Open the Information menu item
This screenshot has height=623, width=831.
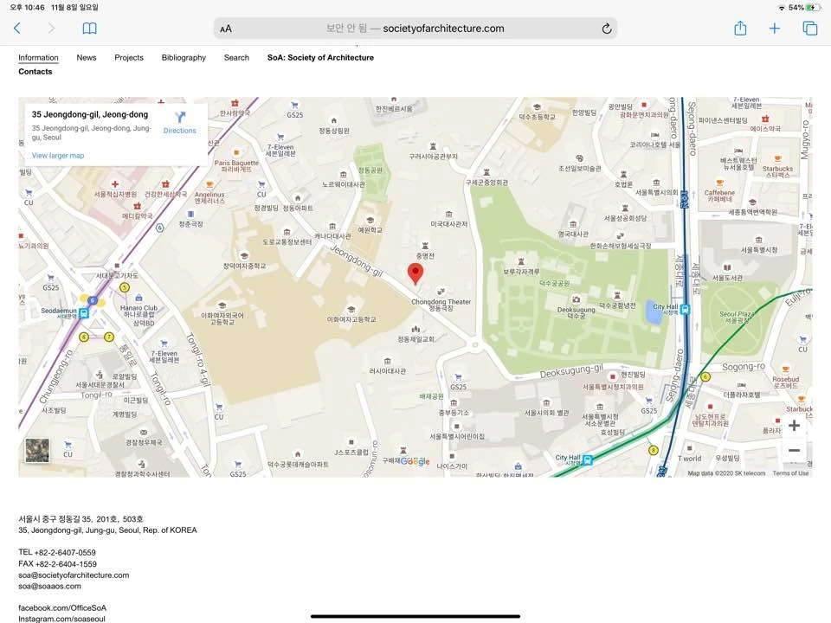coord(38,57)
